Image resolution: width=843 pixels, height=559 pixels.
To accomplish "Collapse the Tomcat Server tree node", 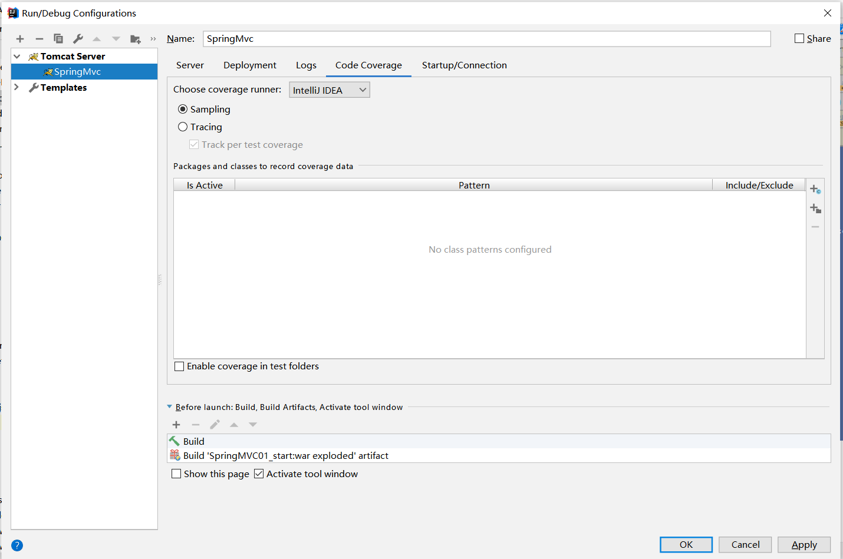I will pyautogui.click(x=18, y=57).
